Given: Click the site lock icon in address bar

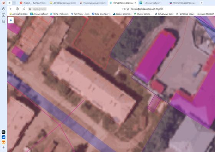Looking at the screenshot, I should click(x=30, y=9).
